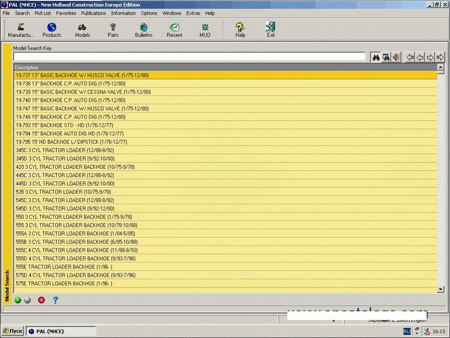Select 420 3 CYL TRACTOR LOADER BACKHOE row
This screenshot has height=338, width=450.
pyautogui.click(x=225, y=167)
